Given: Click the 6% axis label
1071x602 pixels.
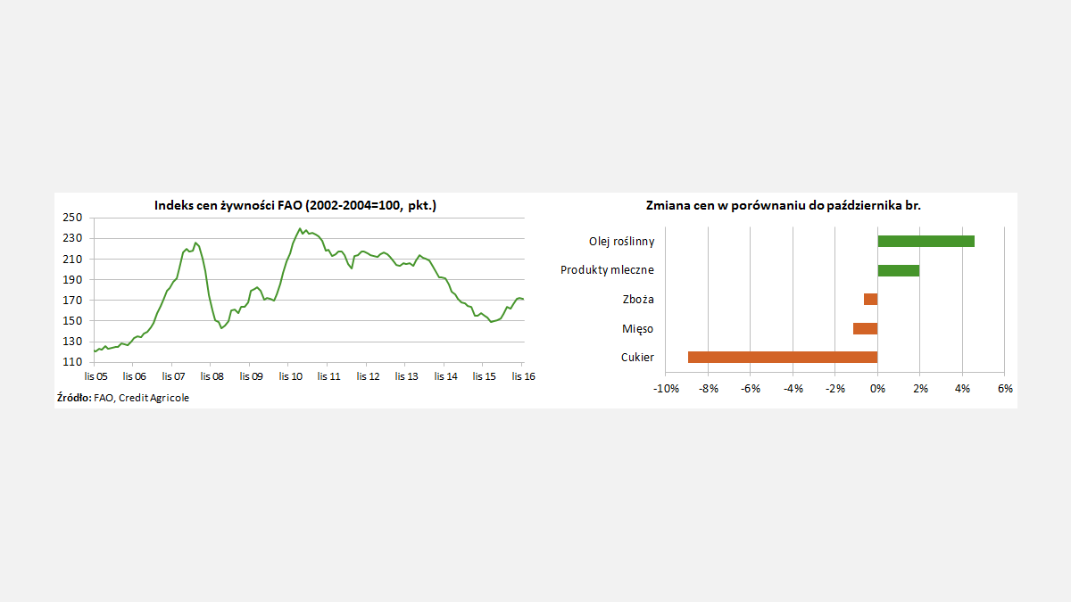Looking at the screenshot, I should tap(1005, 389).
